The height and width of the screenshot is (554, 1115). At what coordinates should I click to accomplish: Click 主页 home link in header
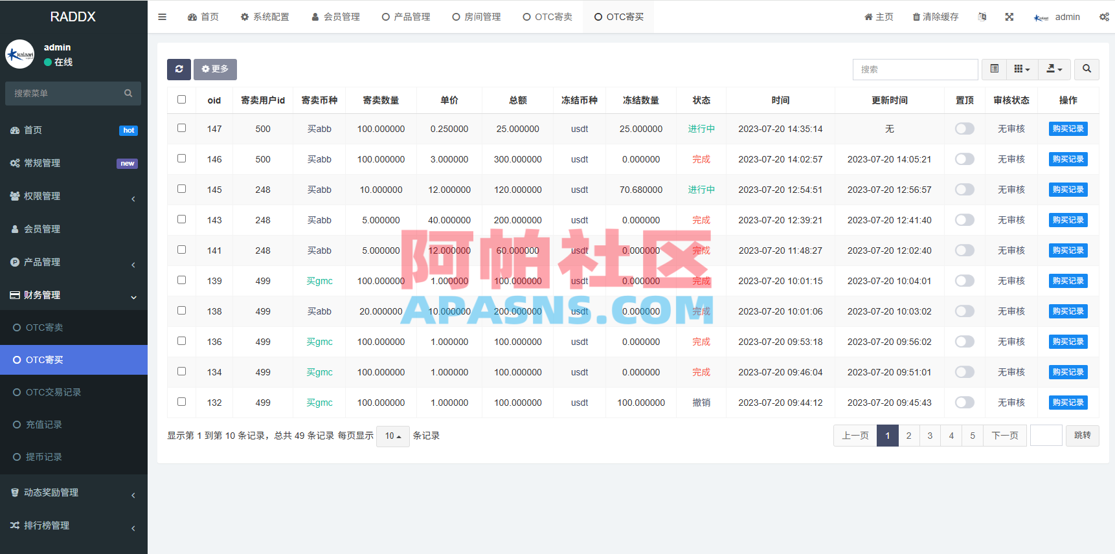tap(879, 17)
